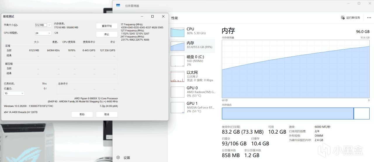374x162 pixels.
Task: Open the three-dot more options menu
Action: pyautogui.click(x=369, y=18)
